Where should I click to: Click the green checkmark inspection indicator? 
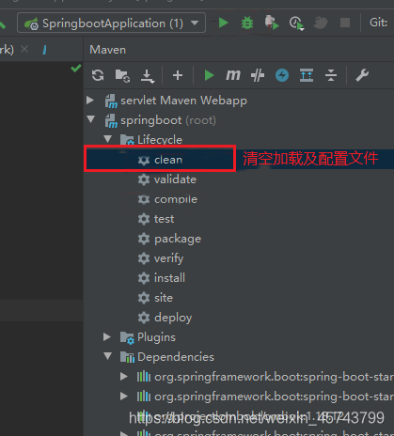pos(76,68)
